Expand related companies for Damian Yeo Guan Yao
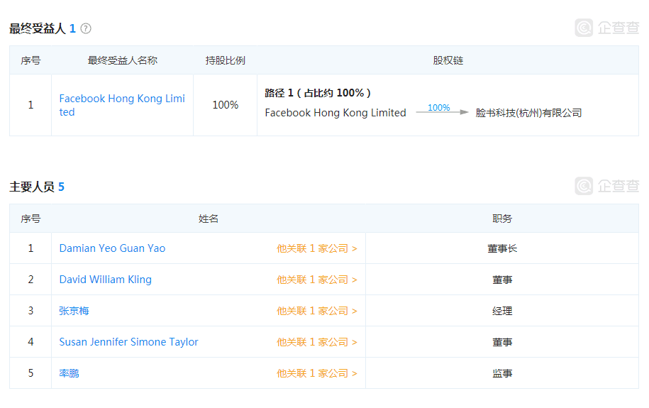Viewport: 649px width, 408px height. coord(316,248)
